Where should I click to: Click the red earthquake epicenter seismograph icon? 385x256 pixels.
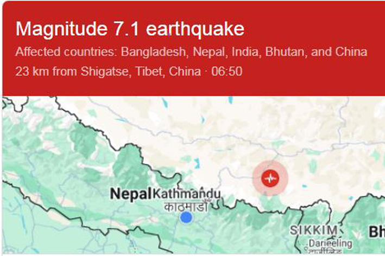pyautogui.click(x=270, y=177)
